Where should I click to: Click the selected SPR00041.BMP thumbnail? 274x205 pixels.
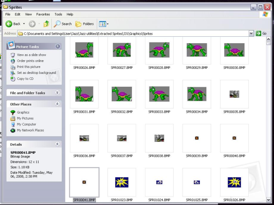84,182
